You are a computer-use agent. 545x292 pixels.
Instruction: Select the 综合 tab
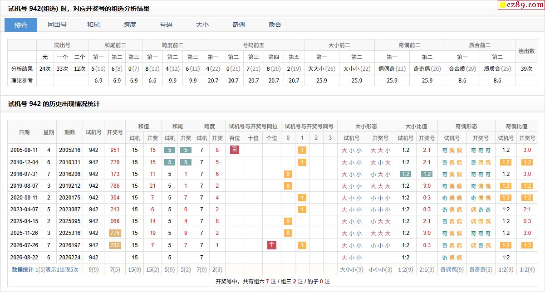21,25
